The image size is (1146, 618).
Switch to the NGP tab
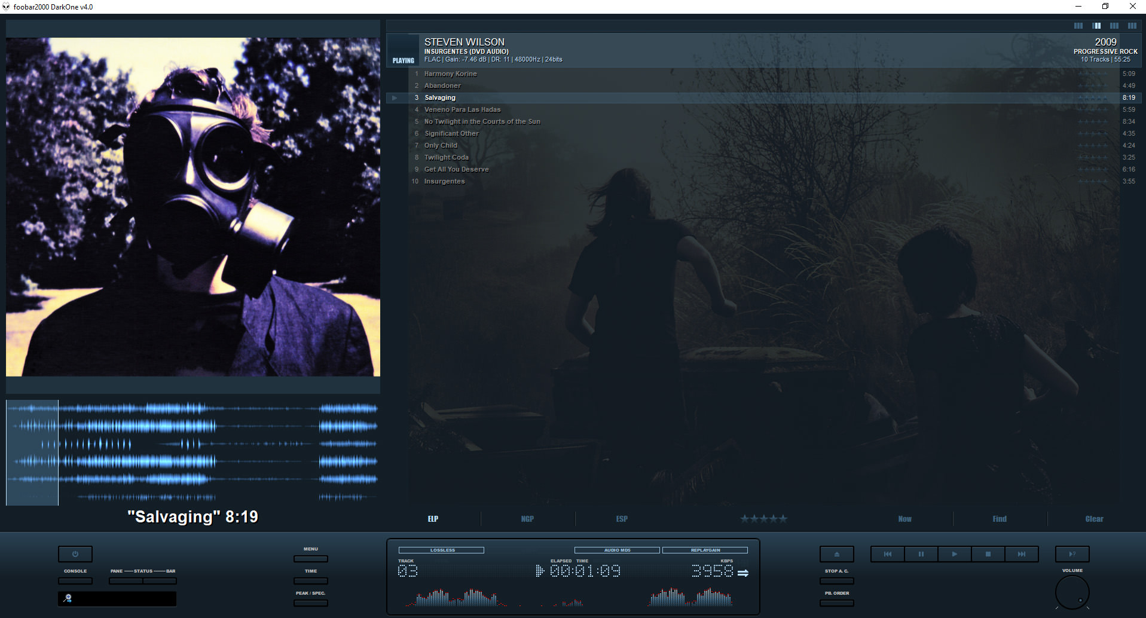pyautogui.click(x=527, y=519)
